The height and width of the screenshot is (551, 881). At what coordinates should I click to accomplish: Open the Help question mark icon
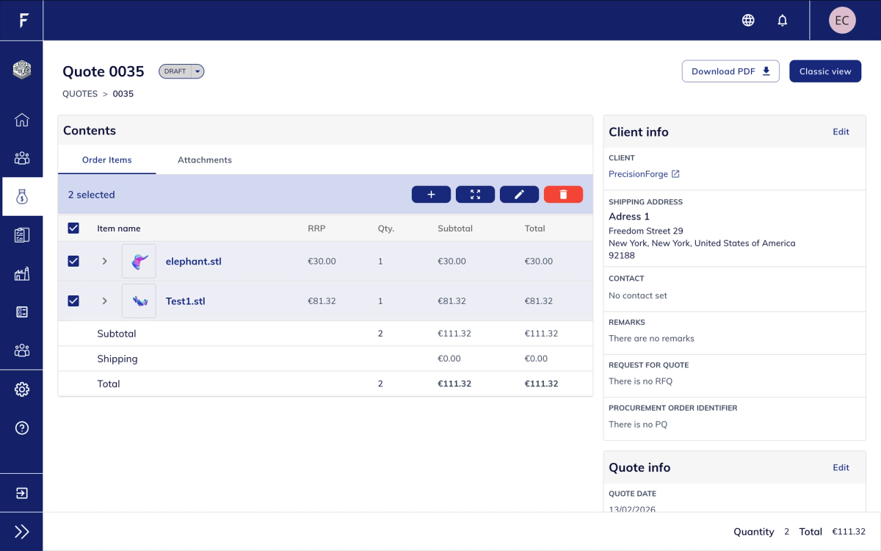tap(22, 428)
